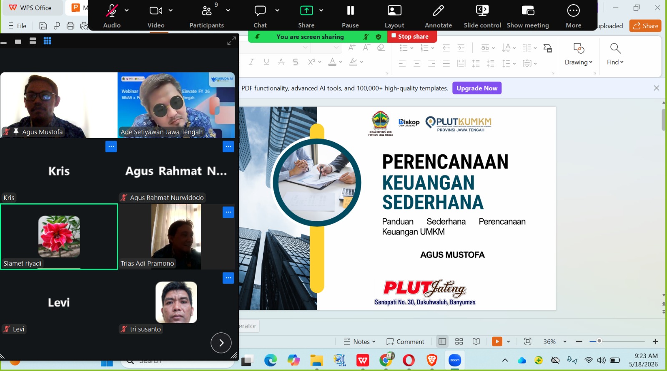Open Slide control in Zoom toolbar
Screen dimensions: 667x371
pos(482,16)
